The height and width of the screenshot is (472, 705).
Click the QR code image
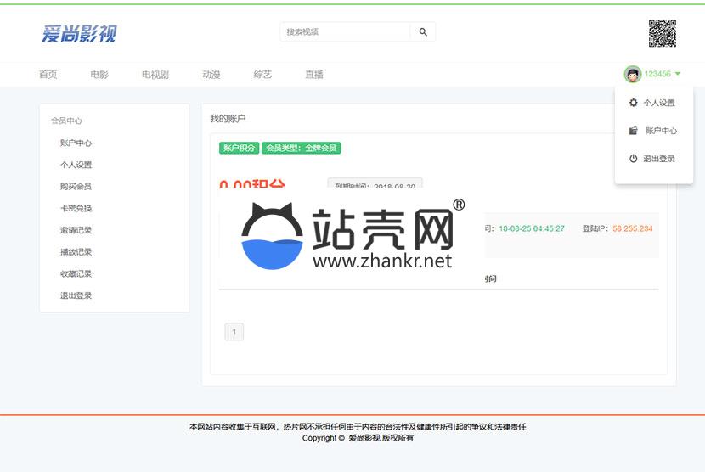pos(663,33)
